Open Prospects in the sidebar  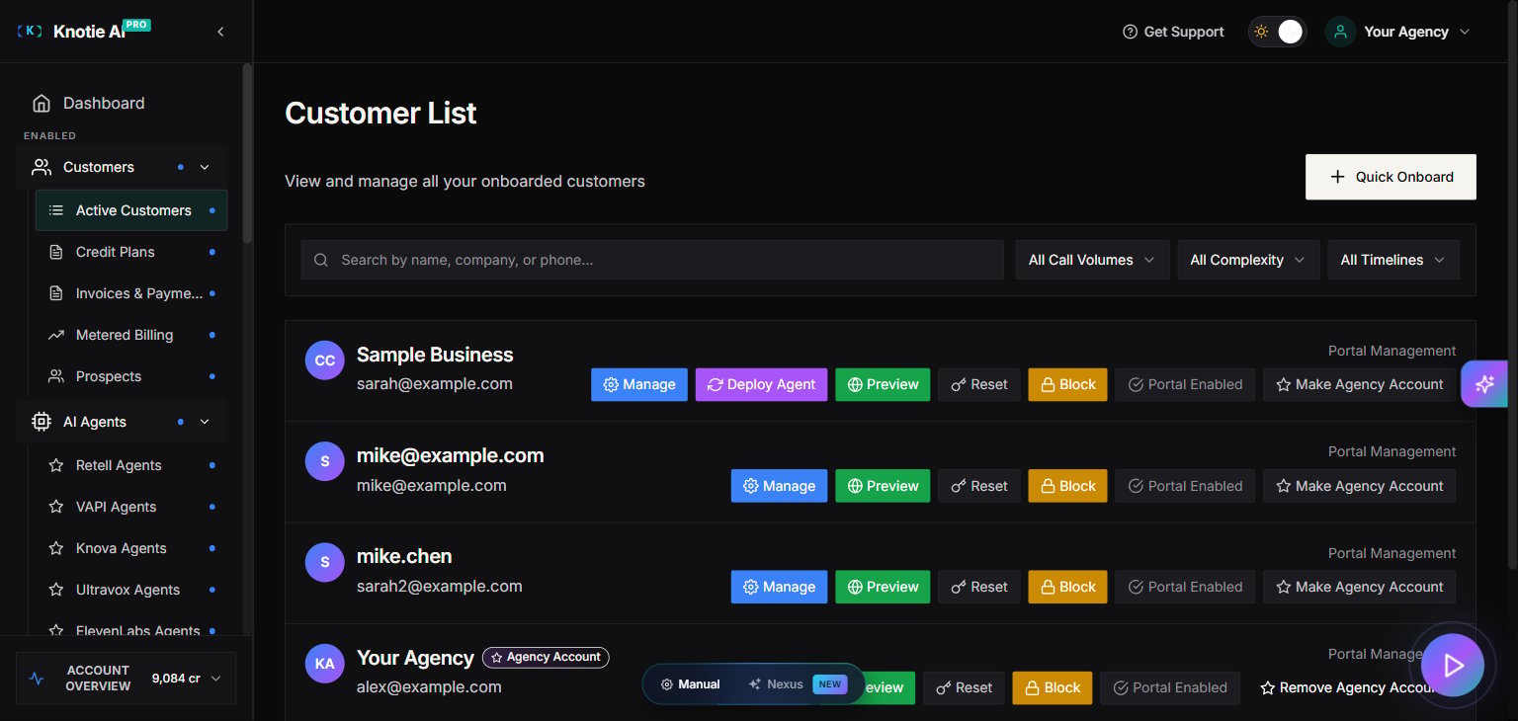pos(131,376)
